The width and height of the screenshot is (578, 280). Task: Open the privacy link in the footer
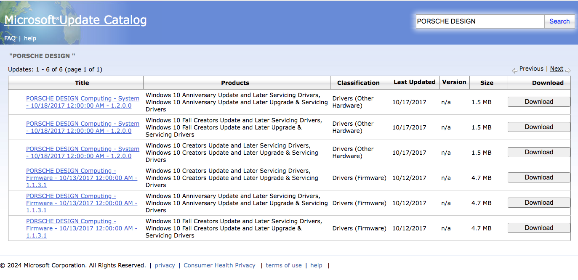[x=165, y=265]
